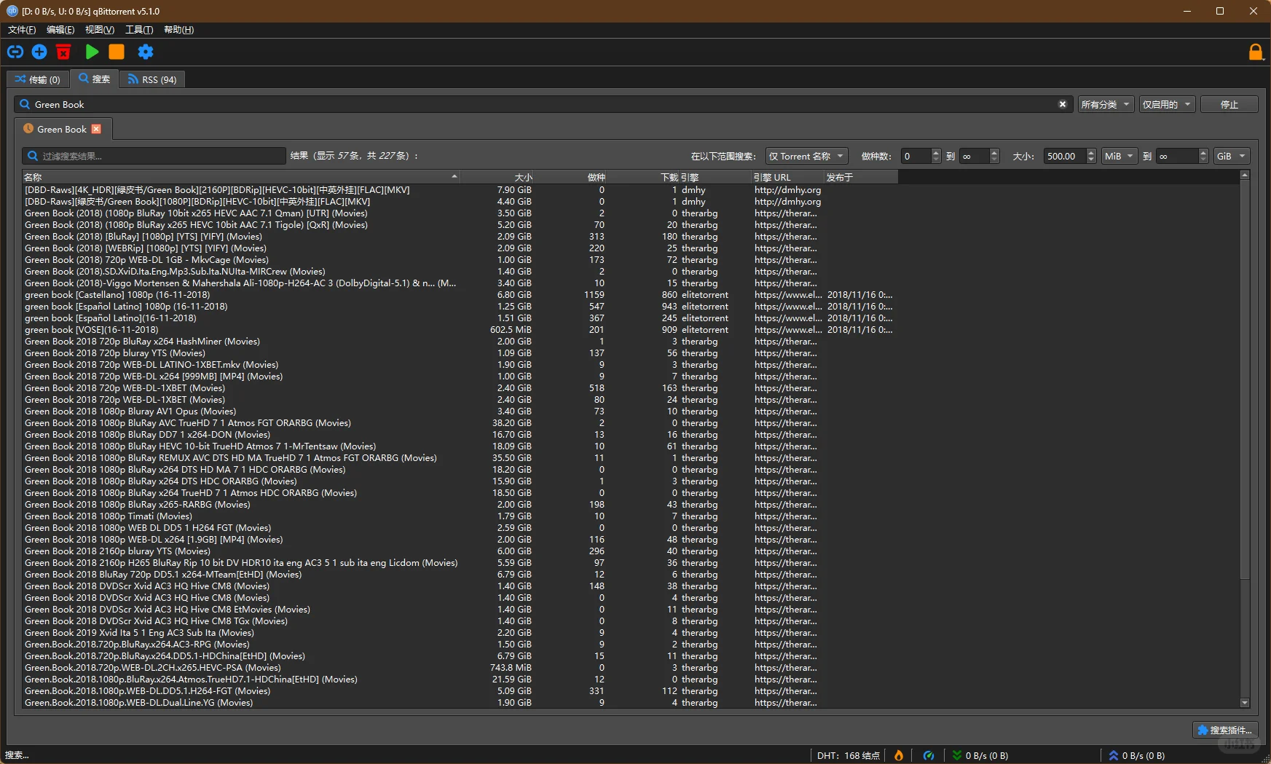1271x764 pixels.
Task: Click the stop search button
Action: coord(1229,104)
